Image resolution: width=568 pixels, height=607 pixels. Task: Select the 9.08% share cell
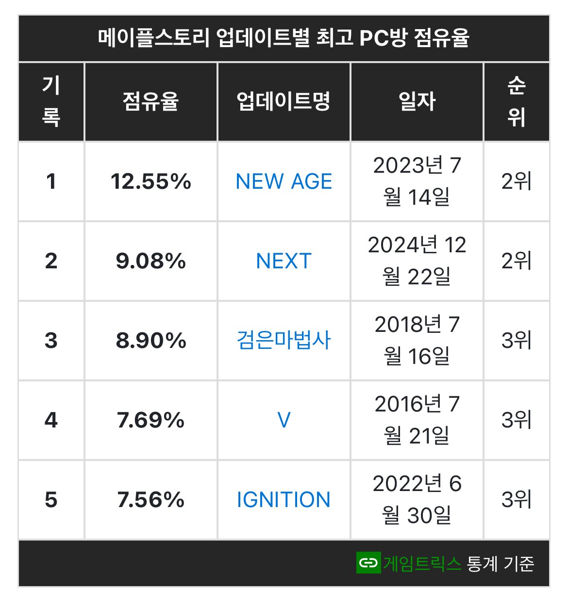coord(151,261)
